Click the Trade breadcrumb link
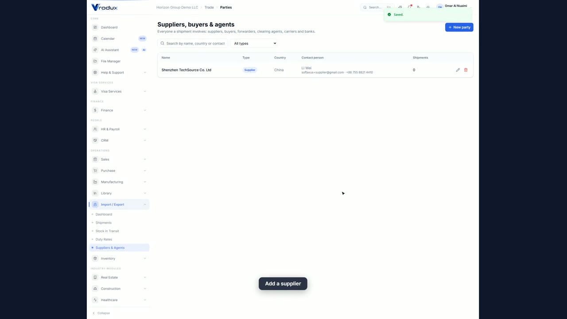 pyautogui.click(x=209, y=8)
